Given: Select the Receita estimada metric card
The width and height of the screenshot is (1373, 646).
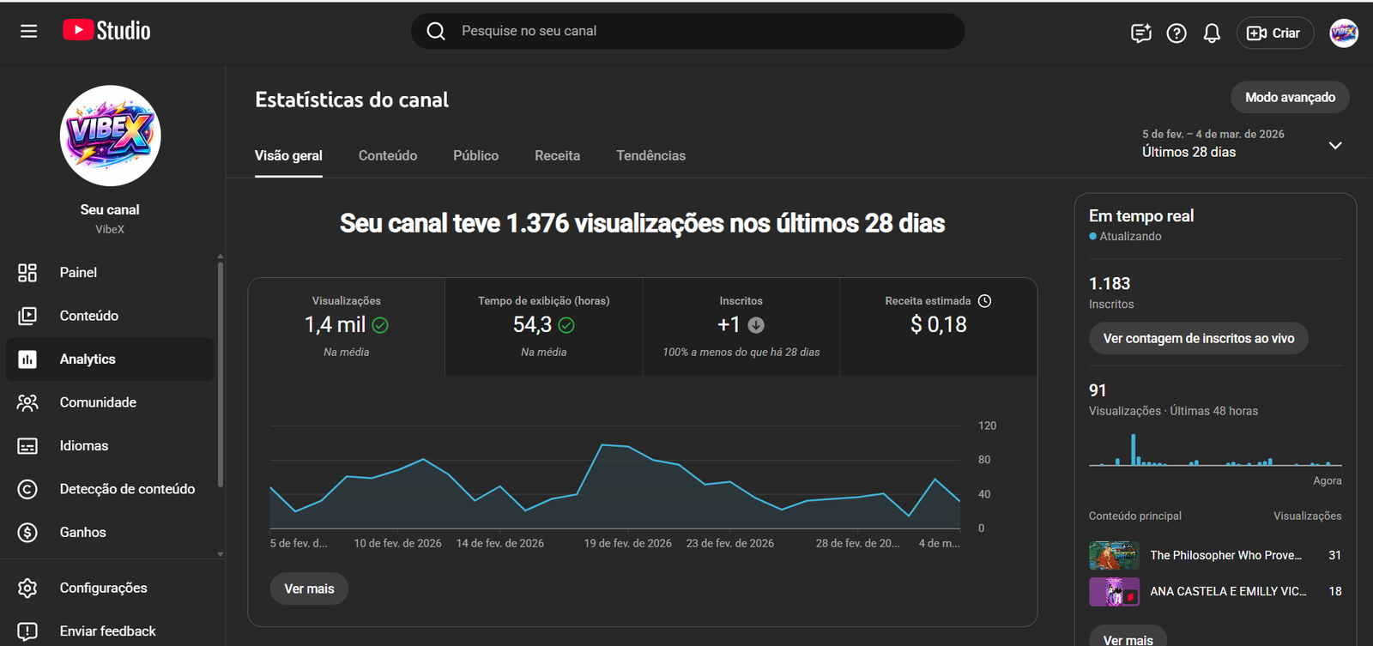Looking at the screenshot, I should pos(939,327).
